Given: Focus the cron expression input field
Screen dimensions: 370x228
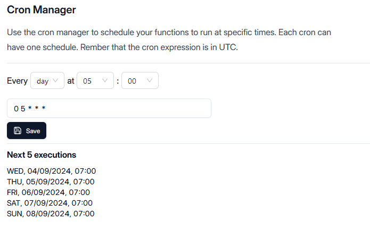Looking at the screenshot, I should tap(109, 108).
